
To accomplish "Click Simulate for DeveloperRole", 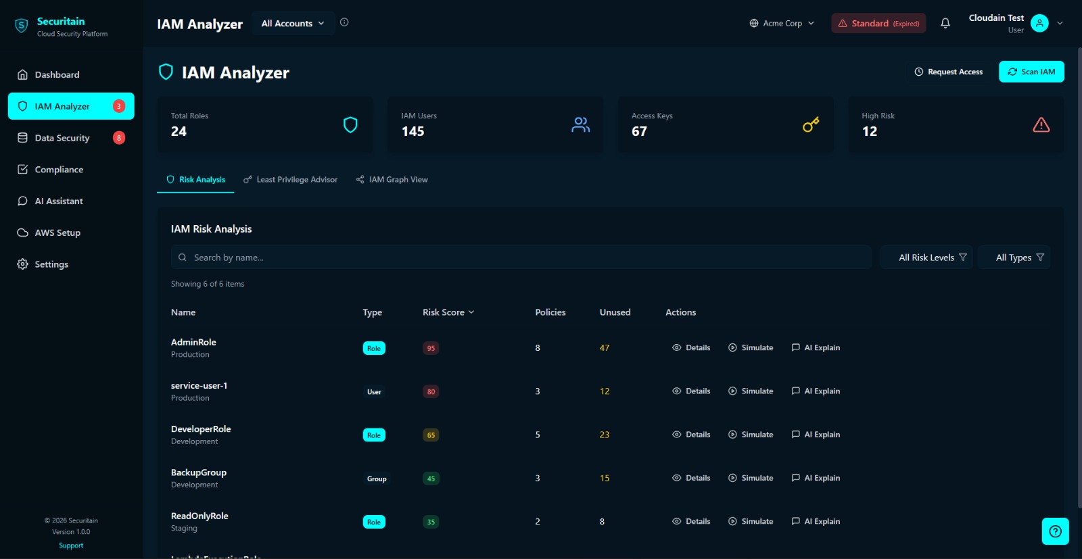I will pyautogui.click(x=751, y=435).
